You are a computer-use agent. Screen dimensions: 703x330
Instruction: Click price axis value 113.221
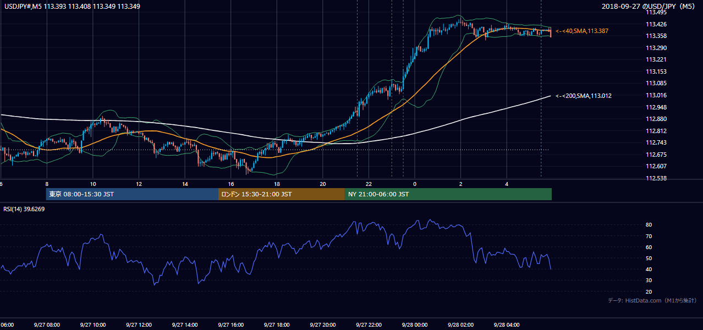tap(656, 59)
